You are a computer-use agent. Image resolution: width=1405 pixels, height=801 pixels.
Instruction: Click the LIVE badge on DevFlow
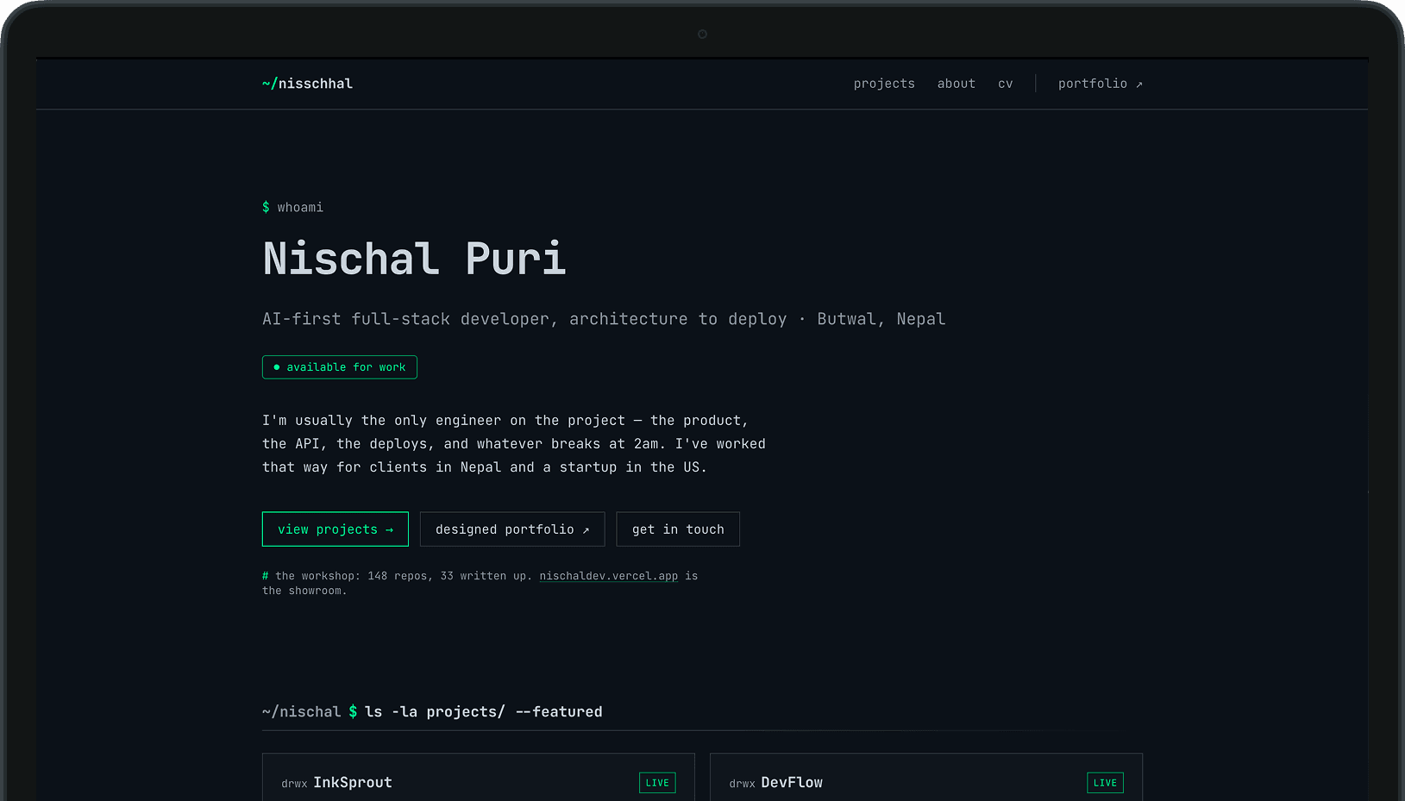1105,783
